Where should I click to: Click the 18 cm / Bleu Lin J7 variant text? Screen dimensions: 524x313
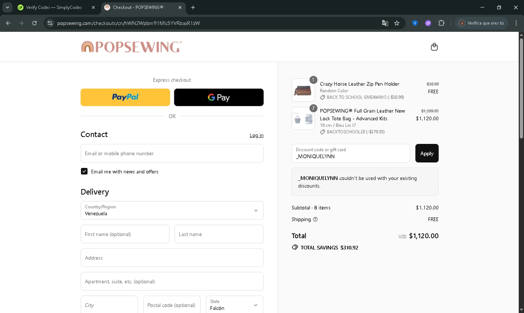click(x=338, y=125)
